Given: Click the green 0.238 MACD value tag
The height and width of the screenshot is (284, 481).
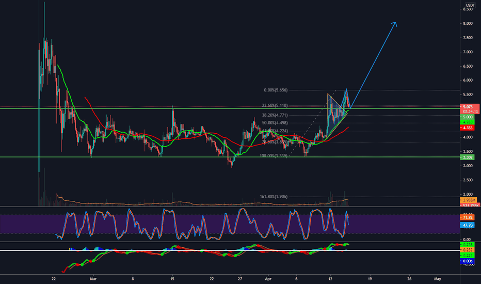Looking at the screenshot, I should click(468, 245).
